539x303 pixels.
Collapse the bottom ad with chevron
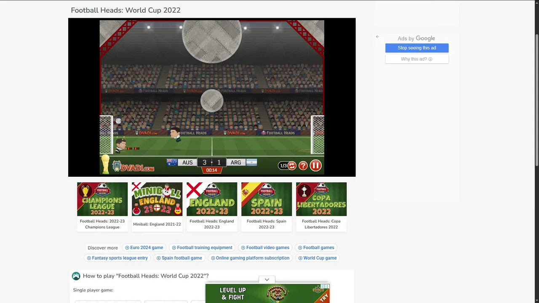(x=267, y=279)
